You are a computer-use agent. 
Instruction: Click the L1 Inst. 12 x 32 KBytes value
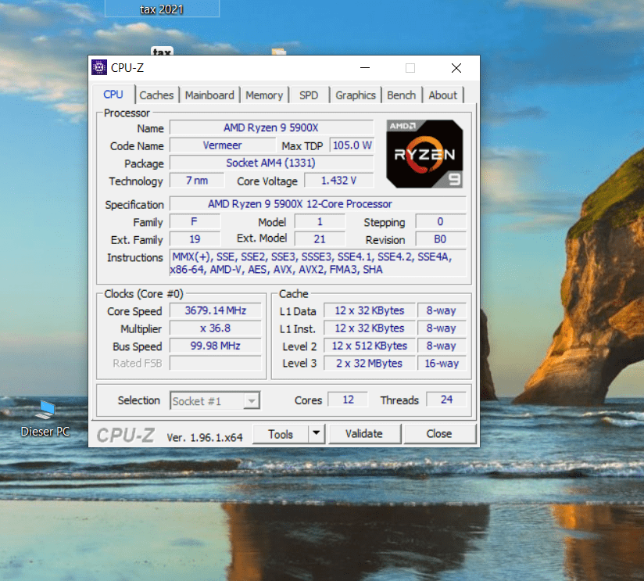[369, 328]
